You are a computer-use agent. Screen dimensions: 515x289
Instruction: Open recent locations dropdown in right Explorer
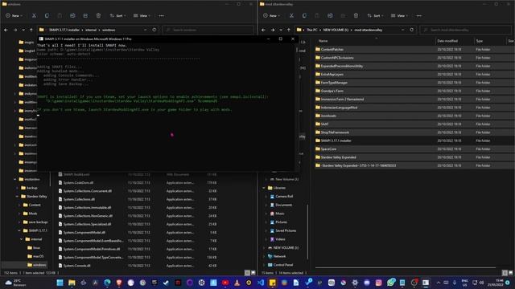tap(281, 30)
